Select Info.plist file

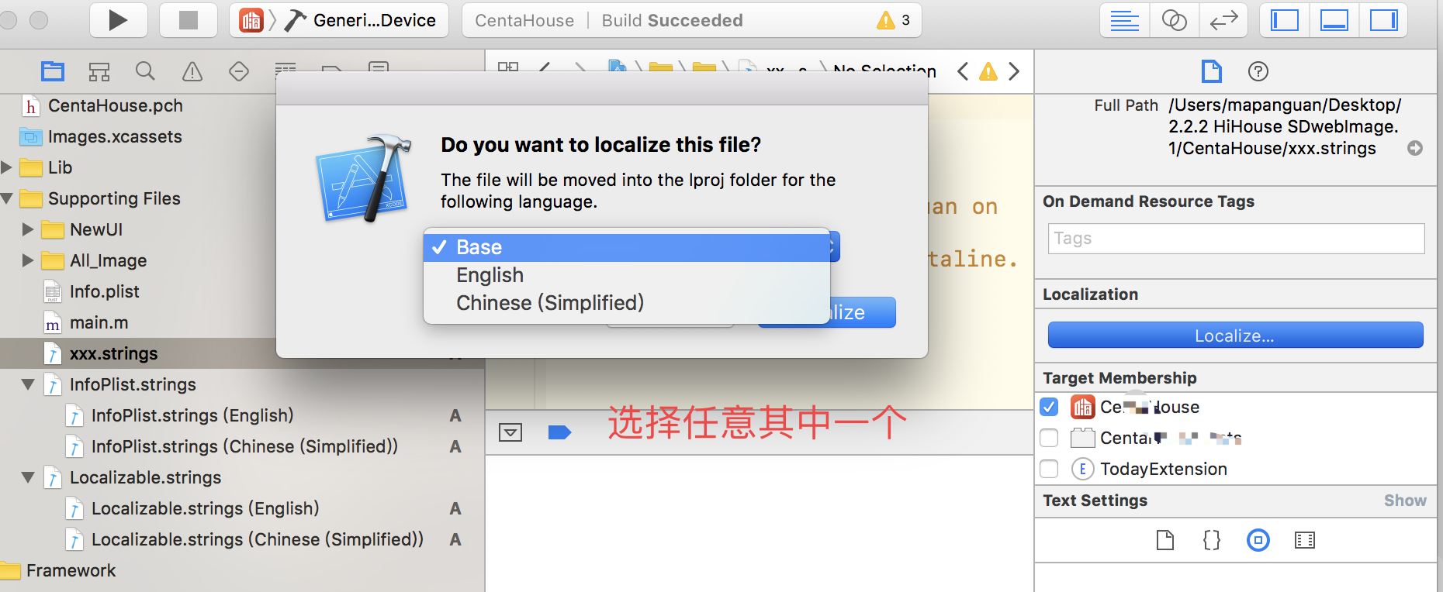coord(104,291)
